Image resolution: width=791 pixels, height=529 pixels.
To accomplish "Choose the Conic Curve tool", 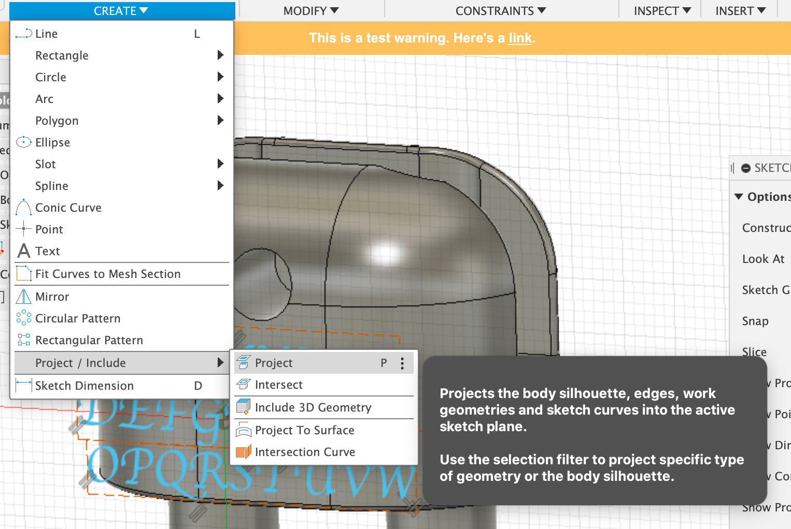I will click(x=68, y=207).
